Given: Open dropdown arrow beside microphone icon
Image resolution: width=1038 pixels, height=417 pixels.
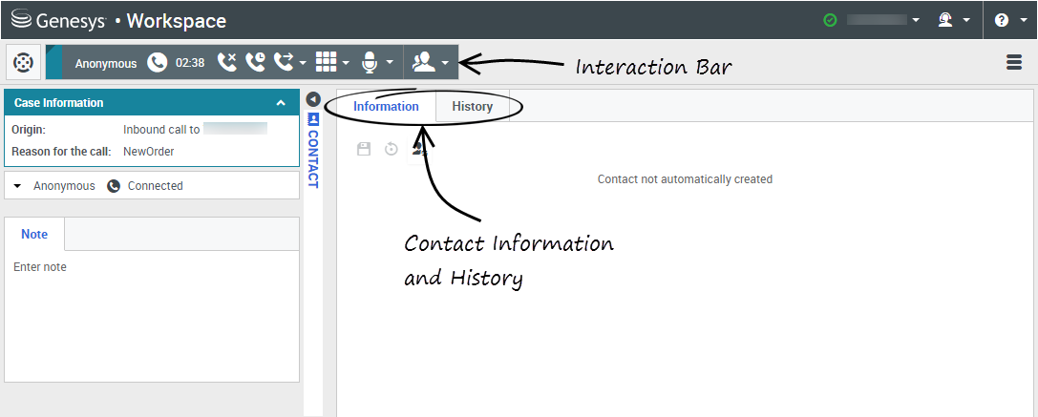Looking at the screenshot, I should pyautogui.click(x=390, y=64).
